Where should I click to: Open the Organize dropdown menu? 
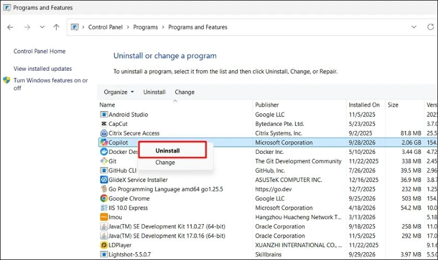119,92
